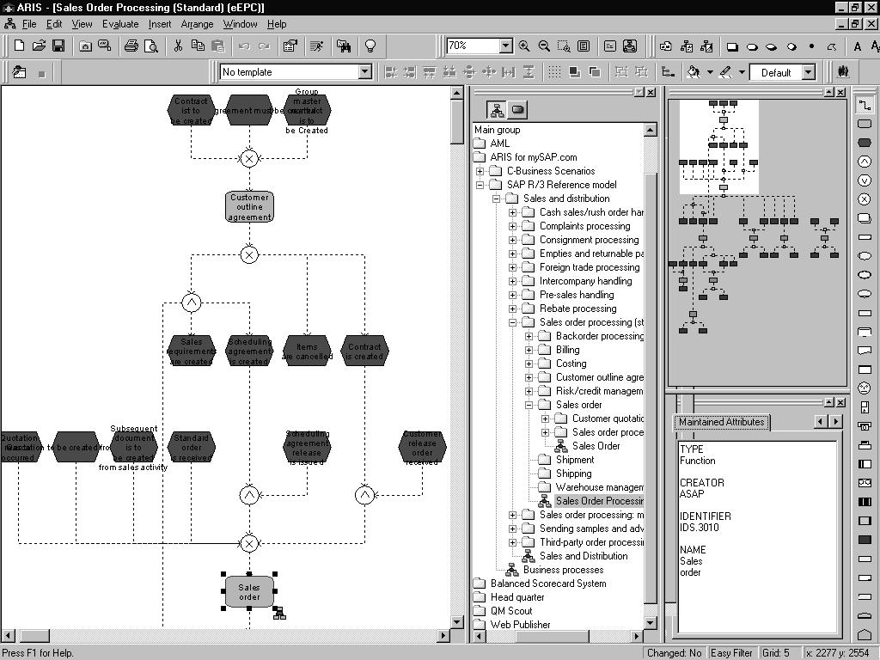The height and width of the screenshot is (660, 880).
Task: Cut selection with the scissors icon
Action: click(178, 46)
